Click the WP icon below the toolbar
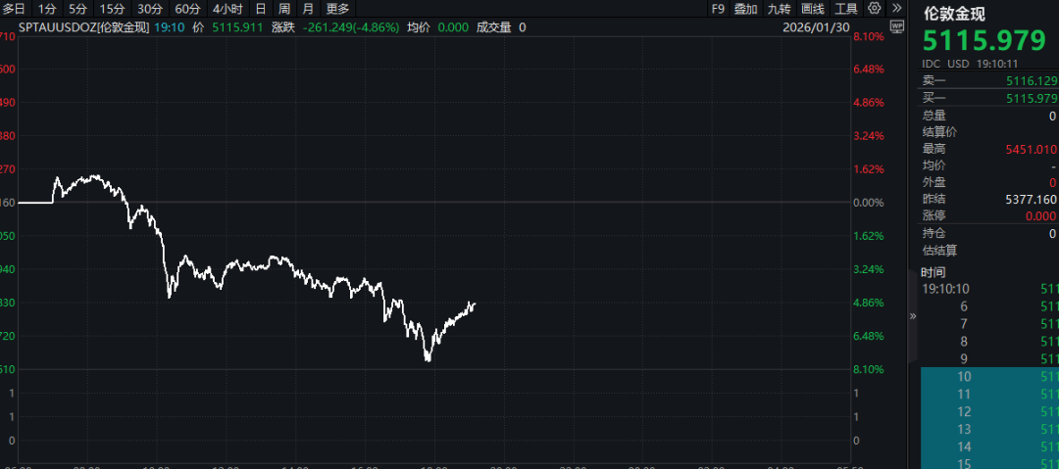Image resolution: width=1059 pixels, height=469 pixels. point(896,26)
